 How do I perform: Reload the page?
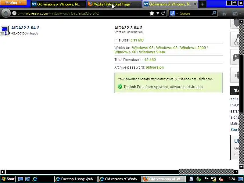coord(163,13)
